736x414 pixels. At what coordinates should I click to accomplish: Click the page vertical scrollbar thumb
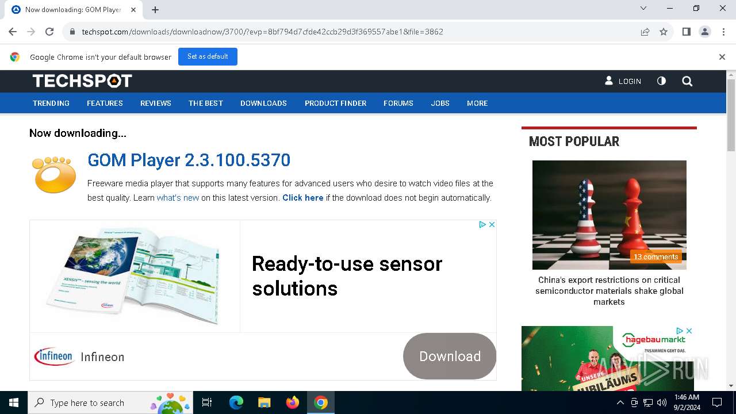pos(731,115)
